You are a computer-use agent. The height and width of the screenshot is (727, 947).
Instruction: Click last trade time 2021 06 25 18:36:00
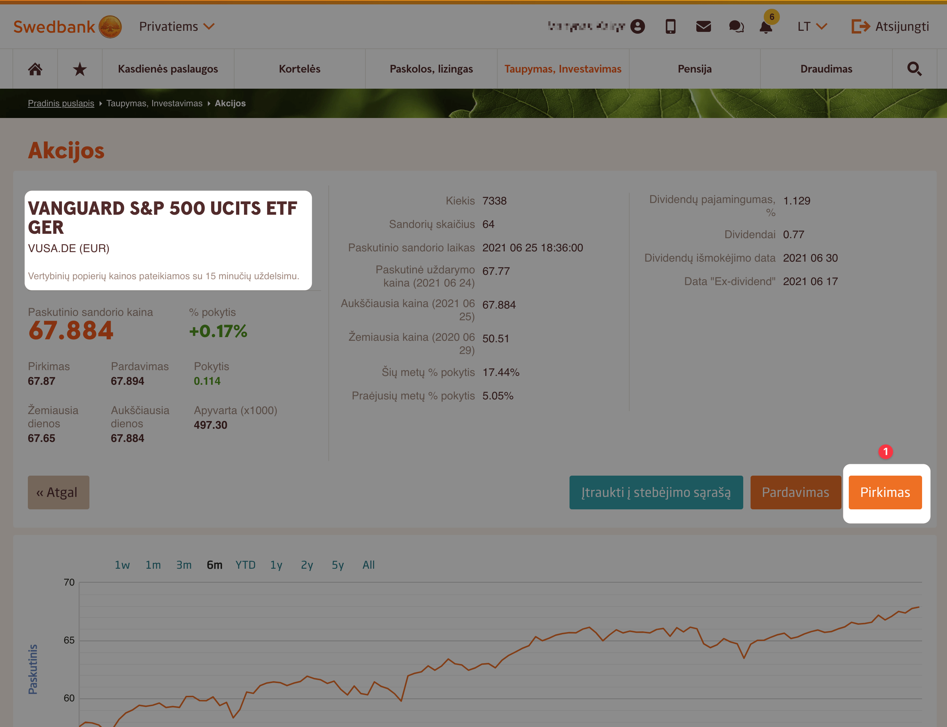[x=533, y=248]
